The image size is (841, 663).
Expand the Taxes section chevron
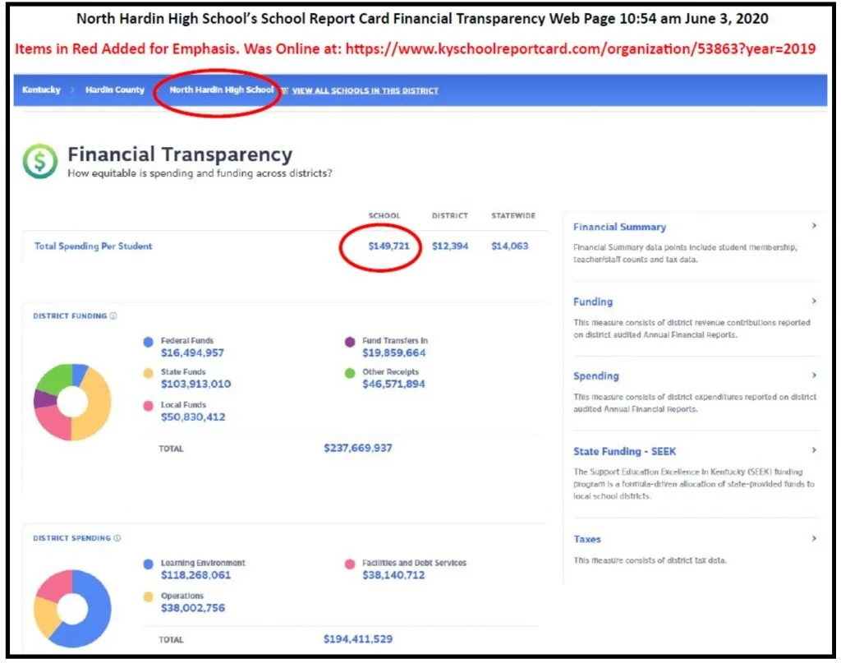[814, 538]
